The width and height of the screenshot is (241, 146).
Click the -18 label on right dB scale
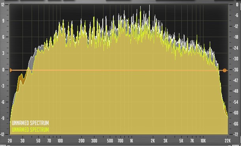236,37
